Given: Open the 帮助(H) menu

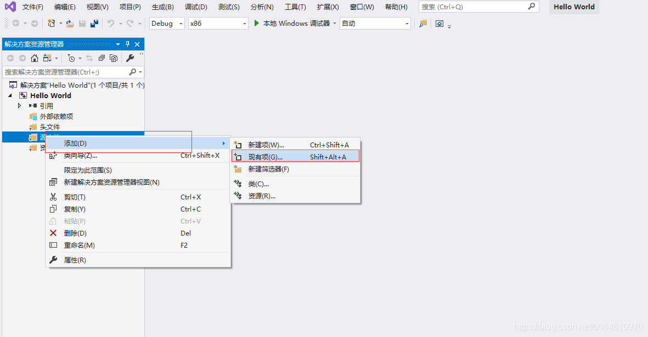Looking at the screenshot, I should (396, 7).
